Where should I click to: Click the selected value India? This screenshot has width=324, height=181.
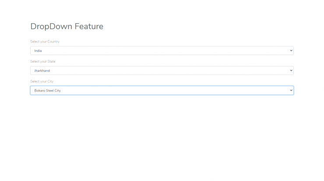38,51
